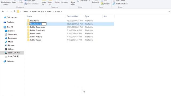Select the Public Videos folder name

[x=36, y=40]
